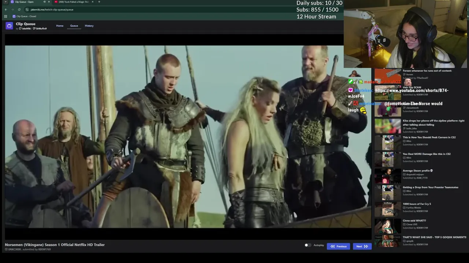Go back with the browser back arrow
The width and height of the screenshot is (469, 263).
click(6, 9)
